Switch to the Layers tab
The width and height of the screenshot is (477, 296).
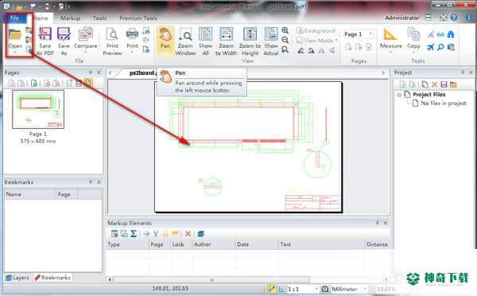point(17,278)
